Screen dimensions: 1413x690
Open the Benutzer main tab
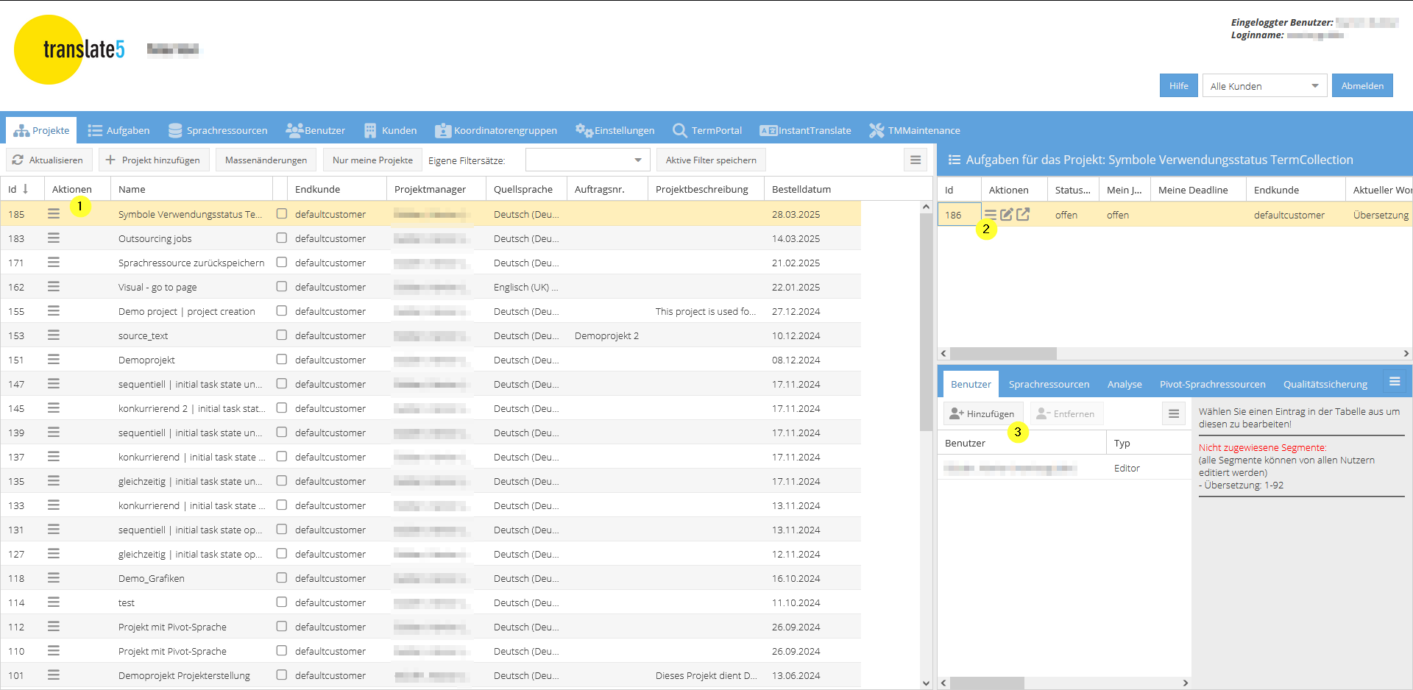316,130
